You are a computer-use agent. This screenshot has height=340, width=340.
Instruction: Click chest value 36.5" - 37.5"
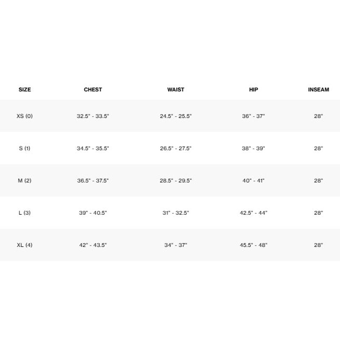[93, 180]
